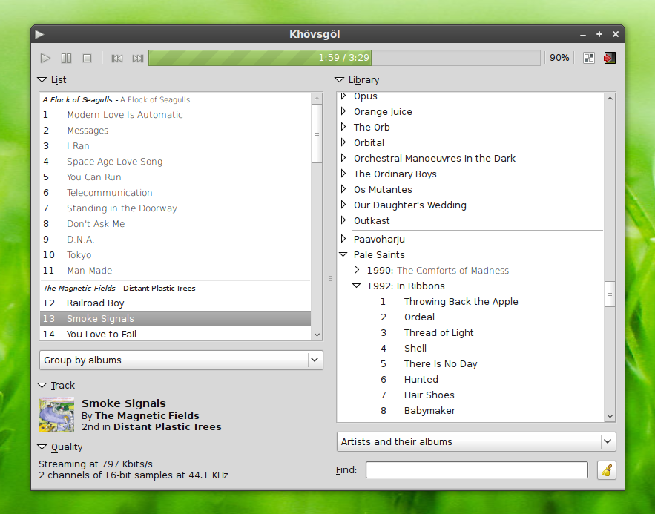
Task: Select You Love to Fail in playlist
Action: point(176,334)
